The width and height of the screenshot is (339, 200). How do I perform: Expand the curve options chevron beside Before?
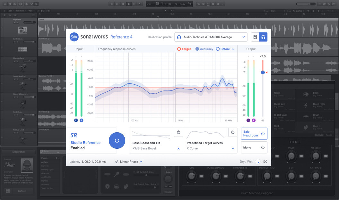(233, 49)
